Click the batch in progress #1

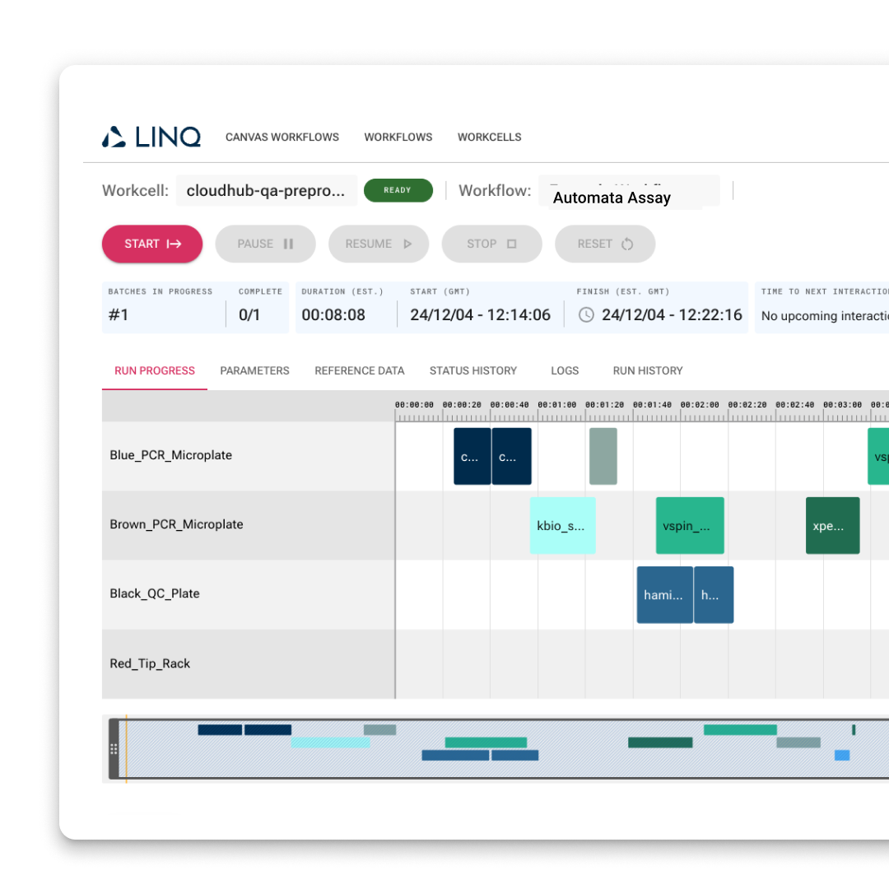119,314
